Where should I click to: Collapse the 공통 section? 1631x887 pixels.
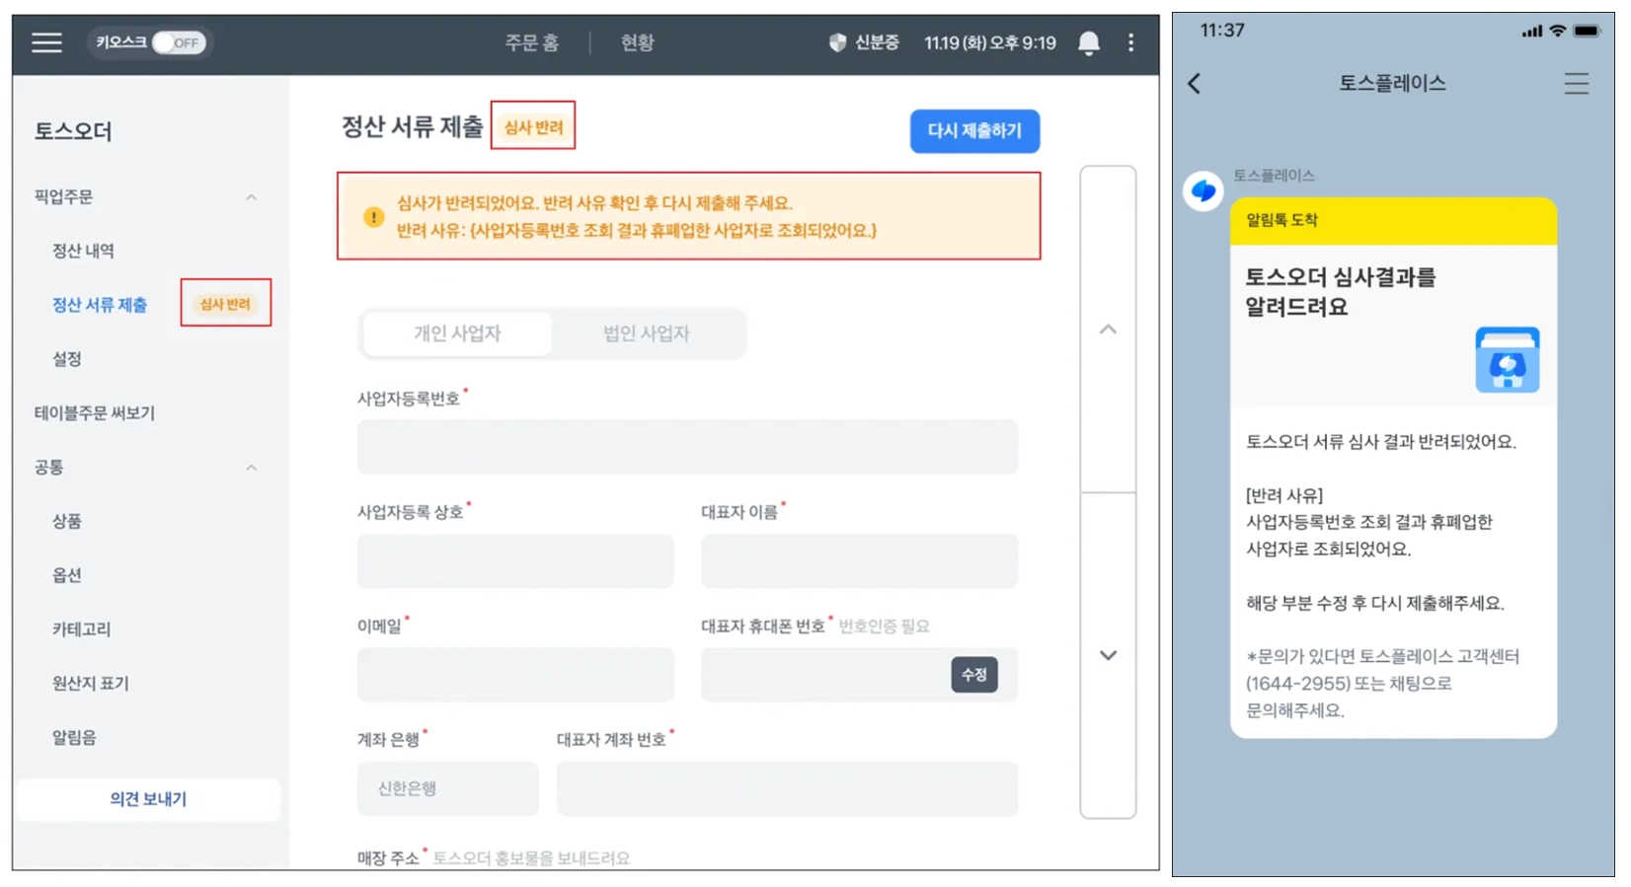251,468
